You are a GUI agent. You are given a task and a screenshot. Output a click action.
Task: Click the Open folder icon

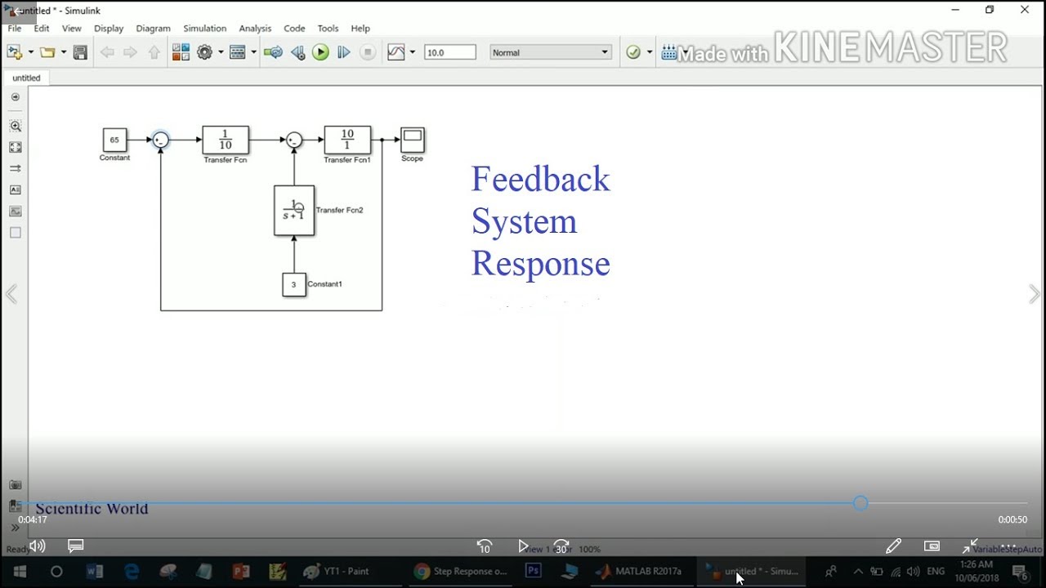[47, 52]
